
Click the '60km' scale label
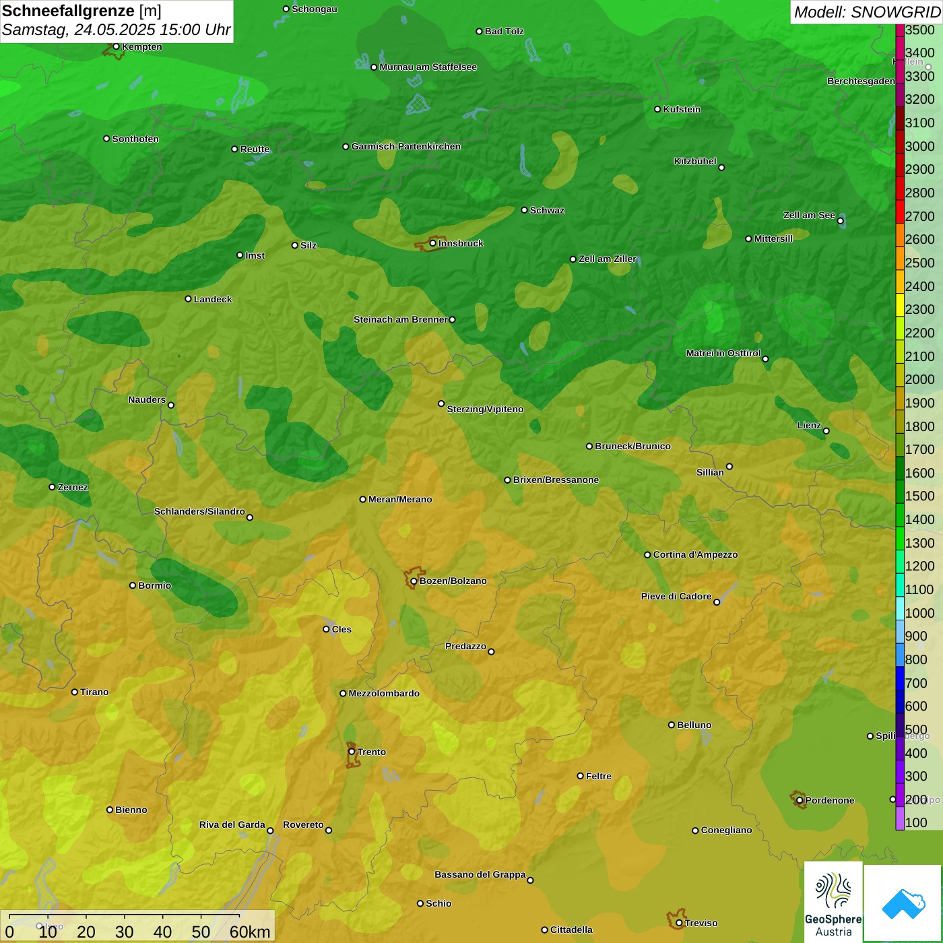click(x=250, y=932)
